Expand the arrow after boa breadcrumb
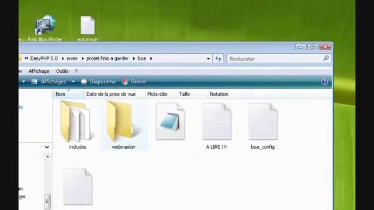This screenshot has height=210, width=374. coord(151,58)
